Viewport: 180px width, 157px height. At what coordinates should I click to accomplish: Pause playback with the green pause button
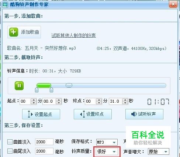(19, 86)
